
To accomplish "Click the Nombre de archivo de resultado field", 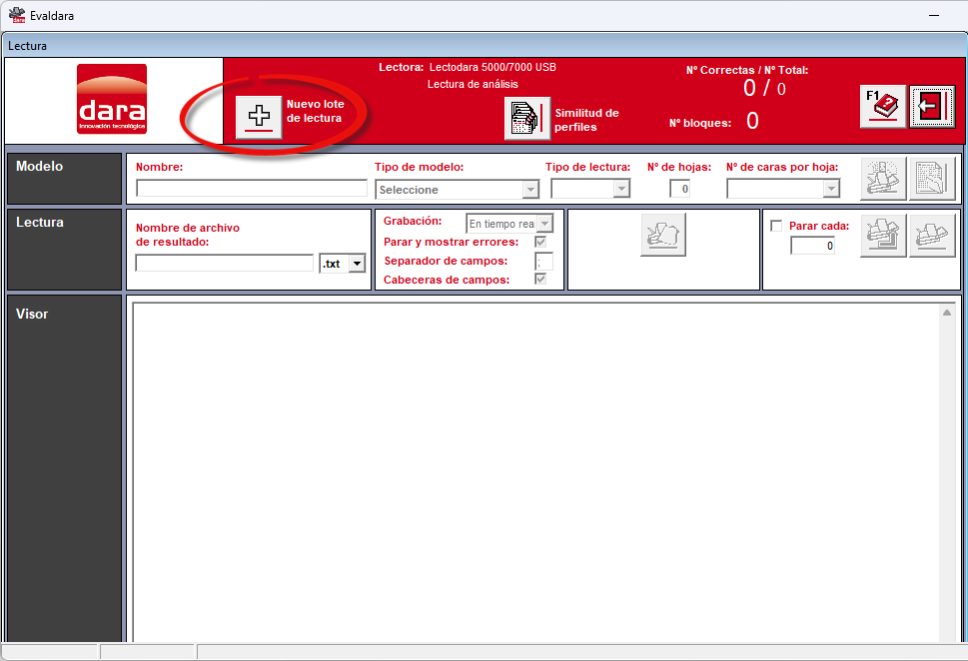I will tap(225, 263).
